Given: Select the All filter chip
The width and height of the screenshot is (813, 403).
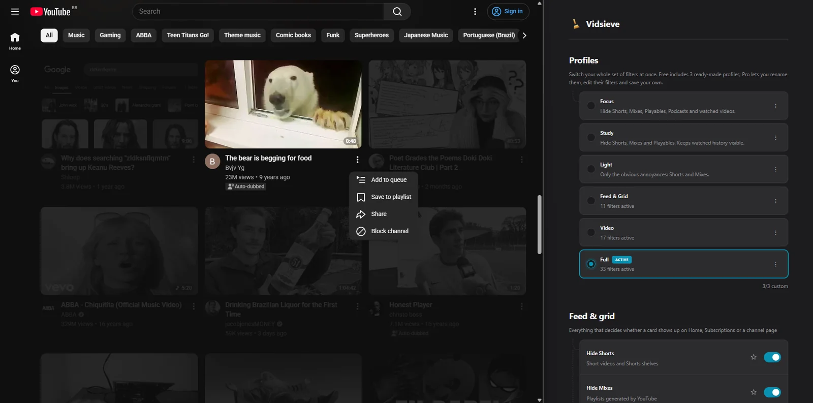Looking at the screenshot, I should pyautogui.click(x=49, y=35).
